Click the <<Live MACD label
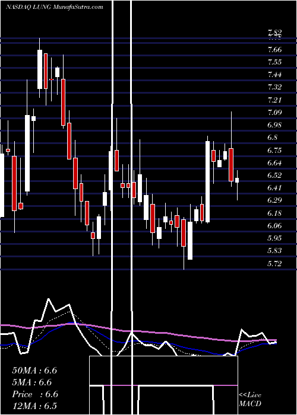297x415 pixels. 250,399
